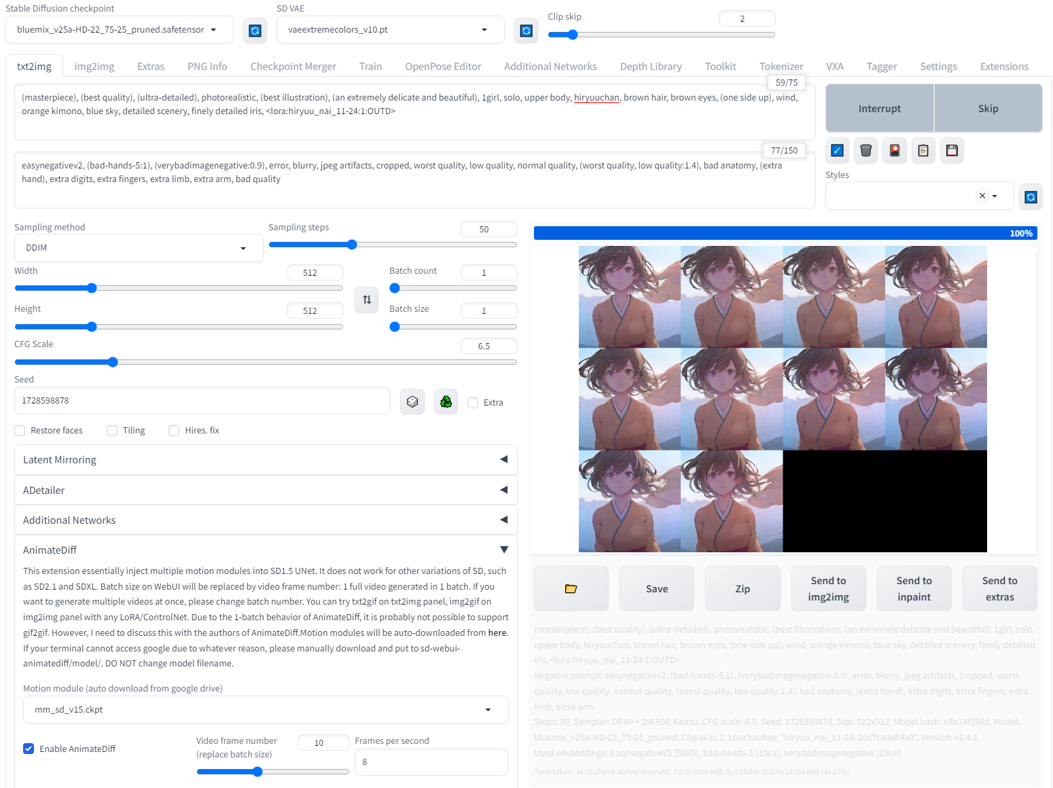Swap width and height with the arrows icon

366,300
